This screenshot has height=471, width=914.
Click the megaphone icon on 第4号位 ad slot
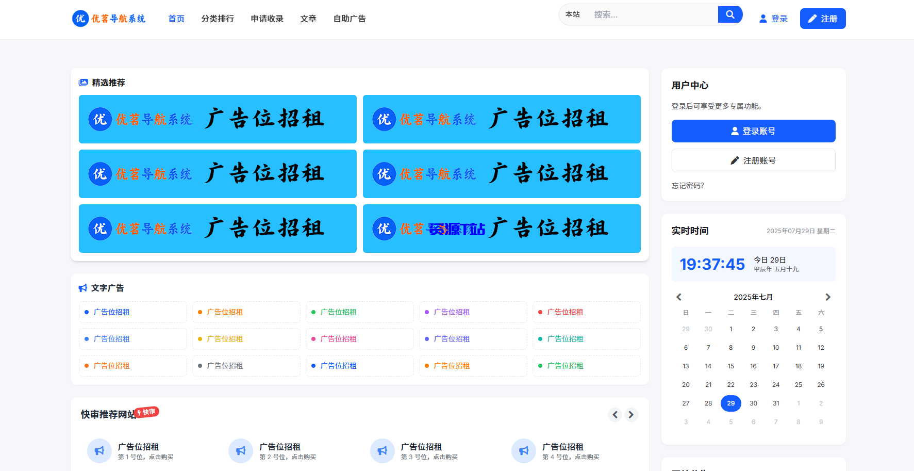(x=524, y=450)
